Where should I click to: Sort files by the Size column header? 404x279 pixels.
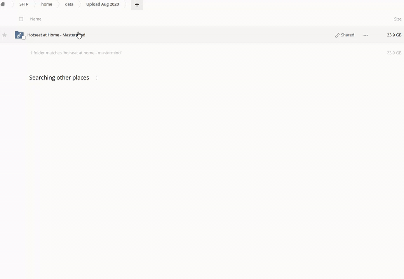[397, 19]
